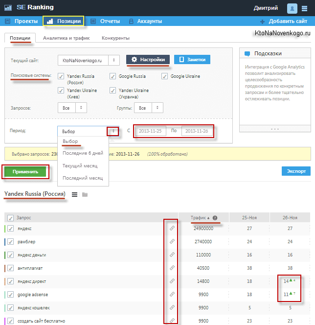Toggle checkbox for яндекс кошелек row
Image resolution: width=315 pixels, height=325 pixels.
pos(11,308)
